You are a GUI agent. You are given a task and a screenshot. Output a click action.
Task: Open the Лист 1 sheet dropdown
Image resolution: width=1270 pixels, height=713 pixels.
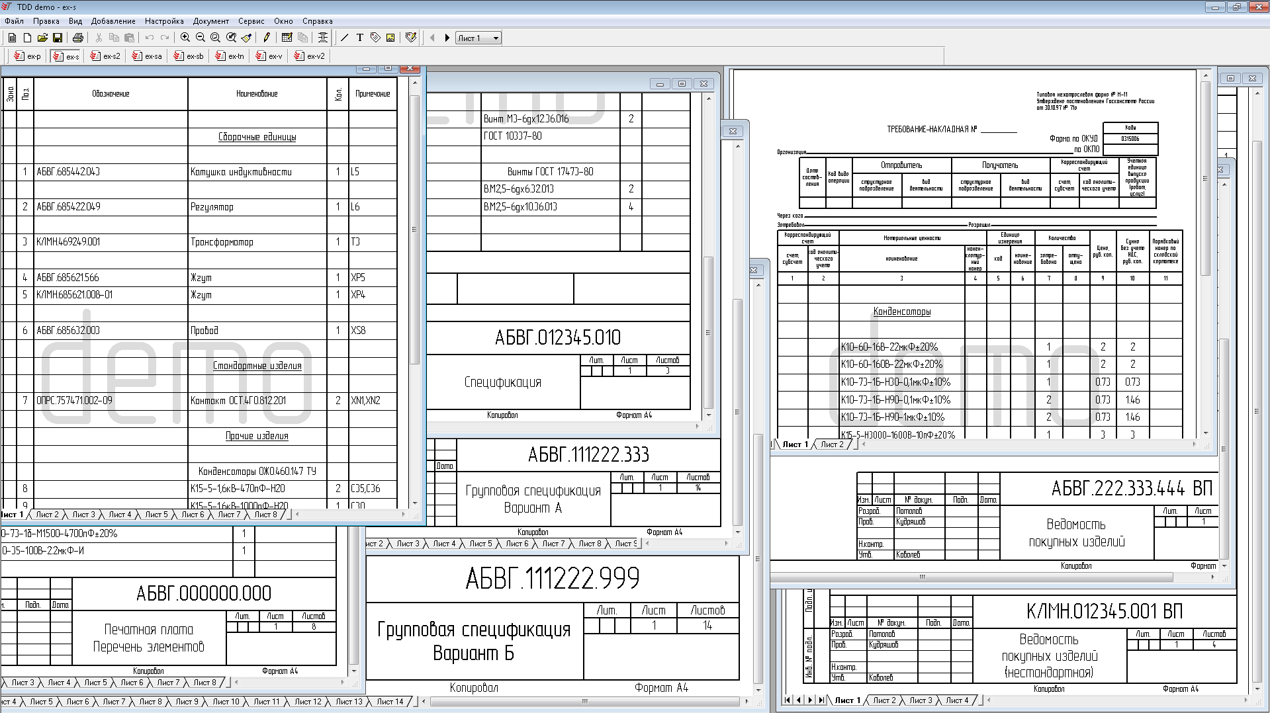point(478,38)
